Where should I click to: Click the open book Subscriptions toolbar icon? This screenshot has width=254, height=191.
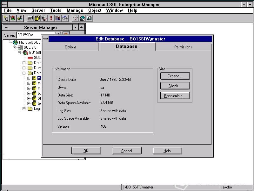[90, 18]
